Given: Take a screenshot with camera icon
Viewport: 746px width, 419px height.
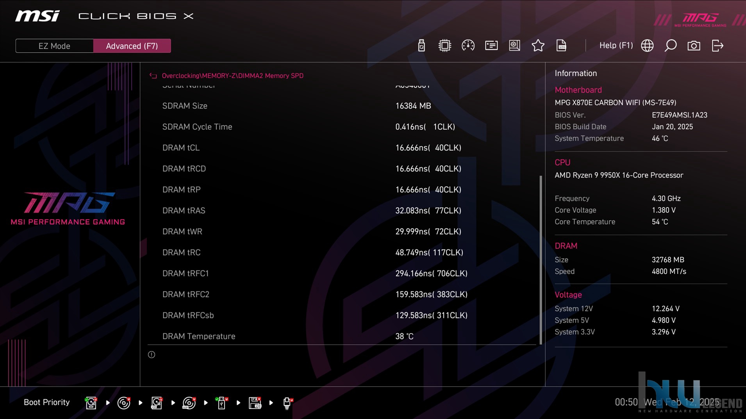Looking at the screenshot, I should 694,46.
